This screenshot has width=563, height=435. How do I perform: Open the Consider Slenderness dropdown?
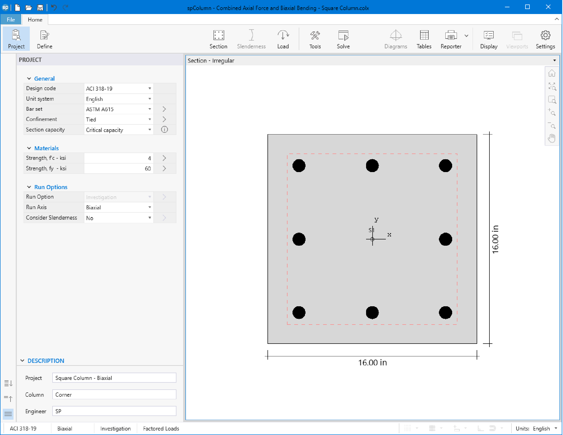[150, 218]
